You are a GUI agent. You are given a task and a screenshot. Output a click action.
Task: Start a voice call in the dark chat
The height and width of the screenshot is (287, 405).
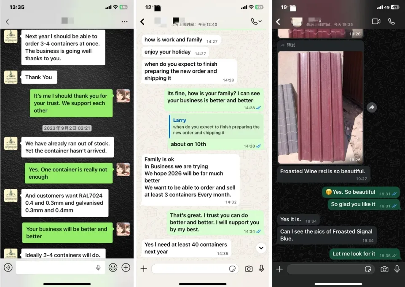[392, 21]
